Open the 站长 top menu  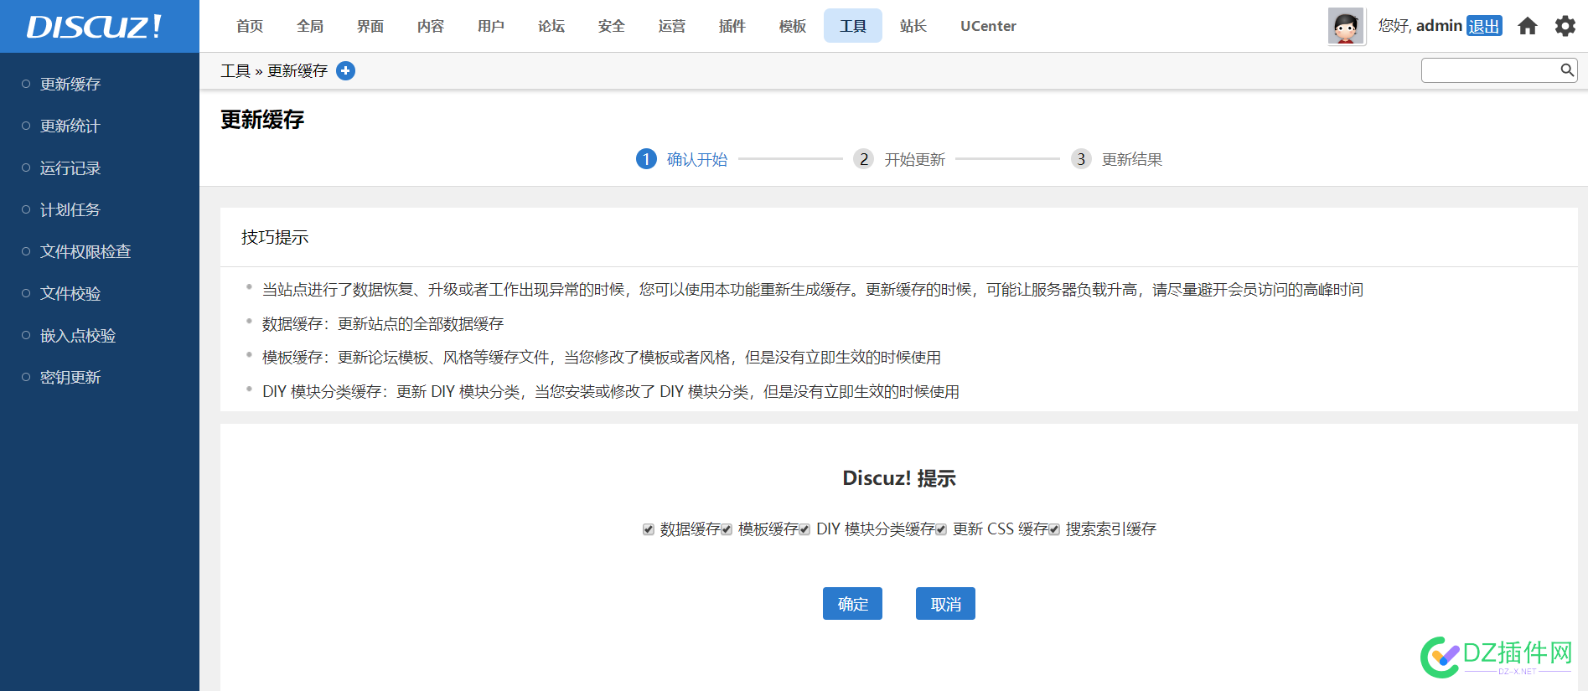click(x=913, y=26)
